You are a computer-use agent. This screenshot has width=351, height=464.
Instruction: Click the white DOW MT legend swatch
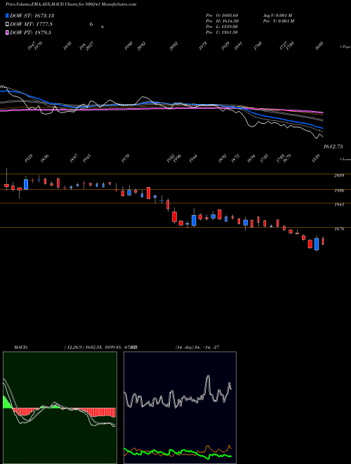[7, 25]
